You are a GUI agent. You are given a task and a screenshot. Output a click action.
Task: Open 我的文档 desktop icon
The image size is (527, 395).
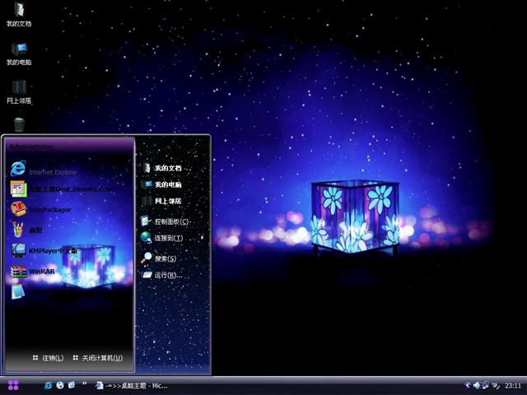18,14
